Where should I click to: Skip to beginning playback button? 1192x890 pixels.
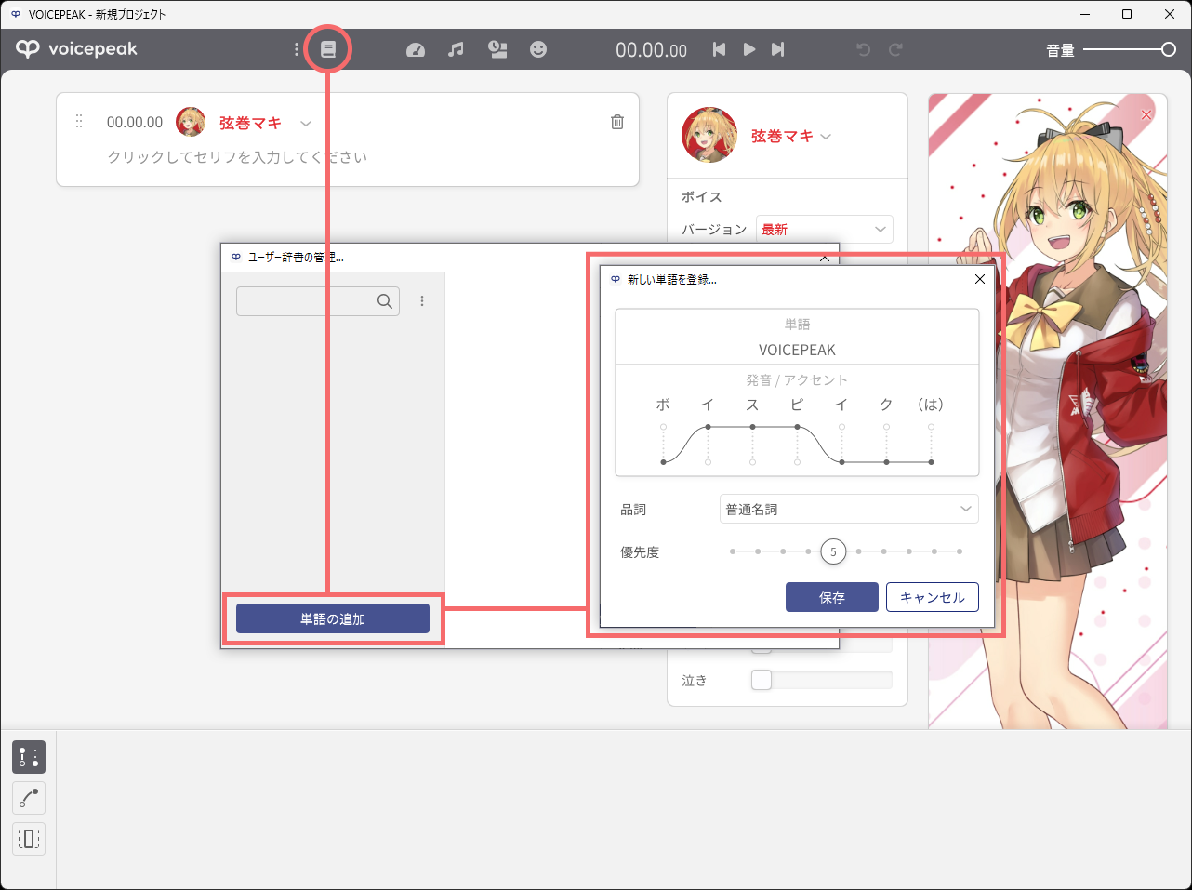click(719, 49)
